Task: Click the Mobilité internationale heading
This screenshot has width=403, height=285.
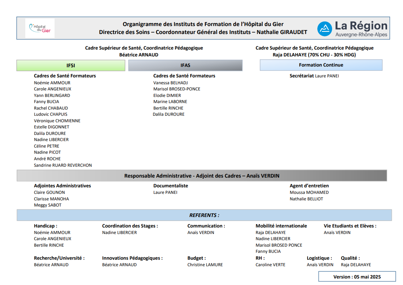Action: [x=281, y=226]
